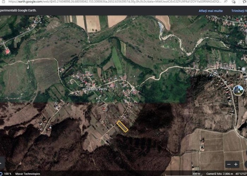The image size is (247, 176).
Task: Click the Read aloud icon in address bar
Action: coord(226,2)
